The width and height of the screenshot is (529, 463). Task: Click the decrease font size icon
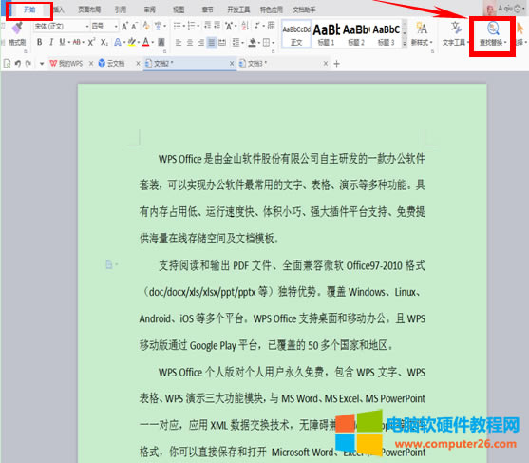(x=134, y=26)
